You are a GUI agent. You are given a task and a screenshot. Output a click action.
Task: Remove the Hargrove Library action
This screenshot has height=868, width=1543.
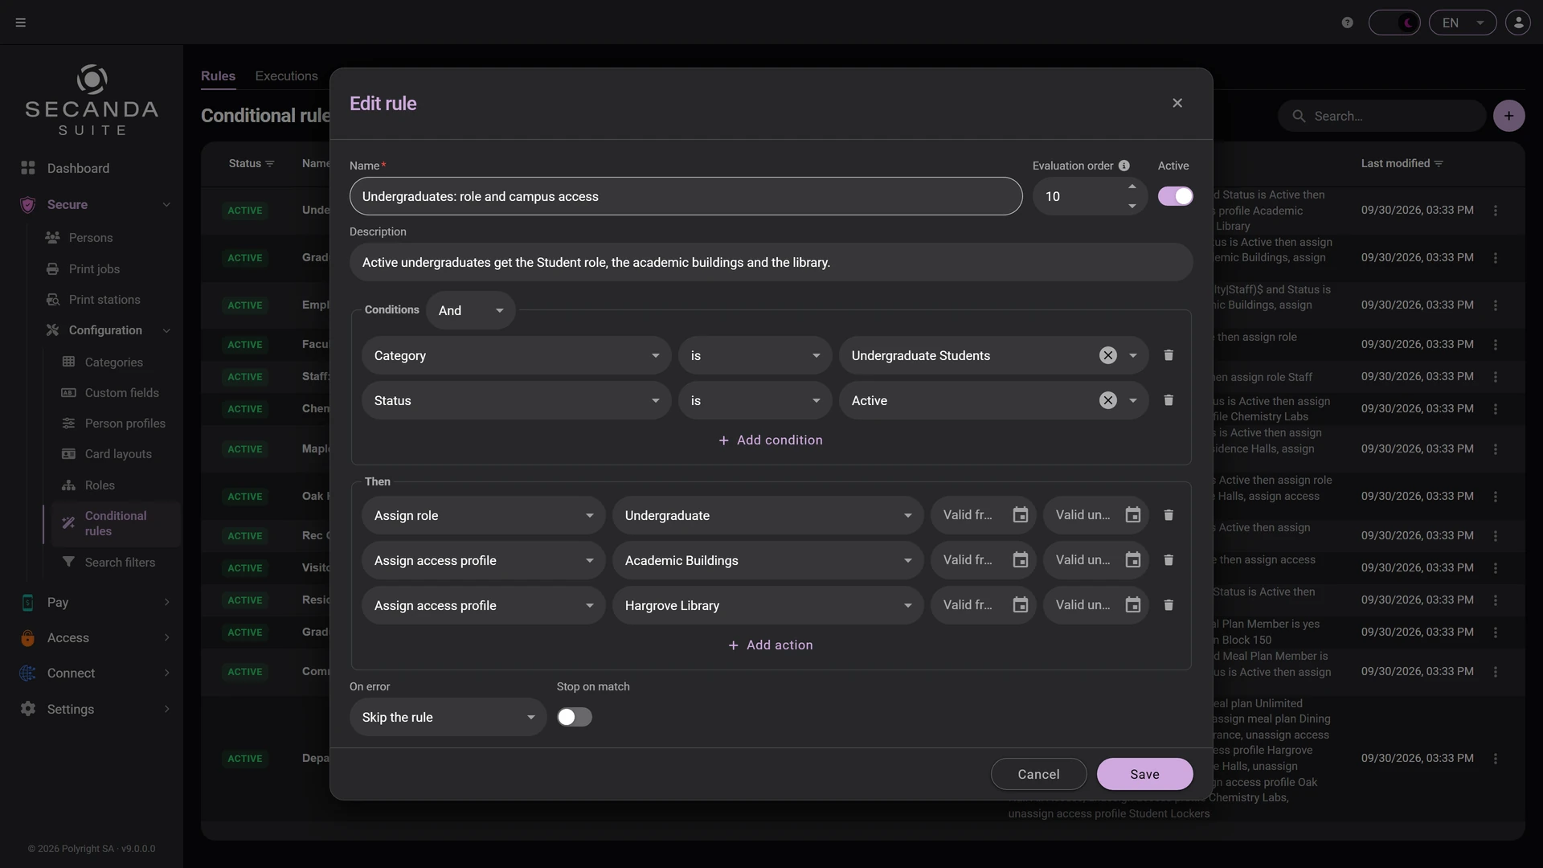[x=1169, y=605]
